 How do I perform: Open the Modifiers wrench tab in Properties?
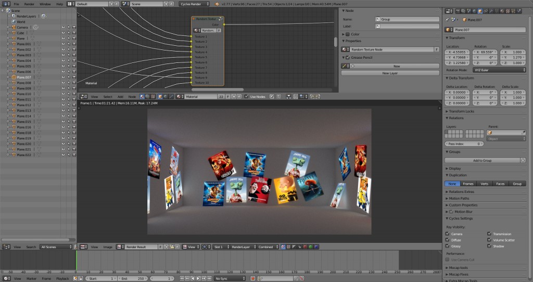[491, 11]
